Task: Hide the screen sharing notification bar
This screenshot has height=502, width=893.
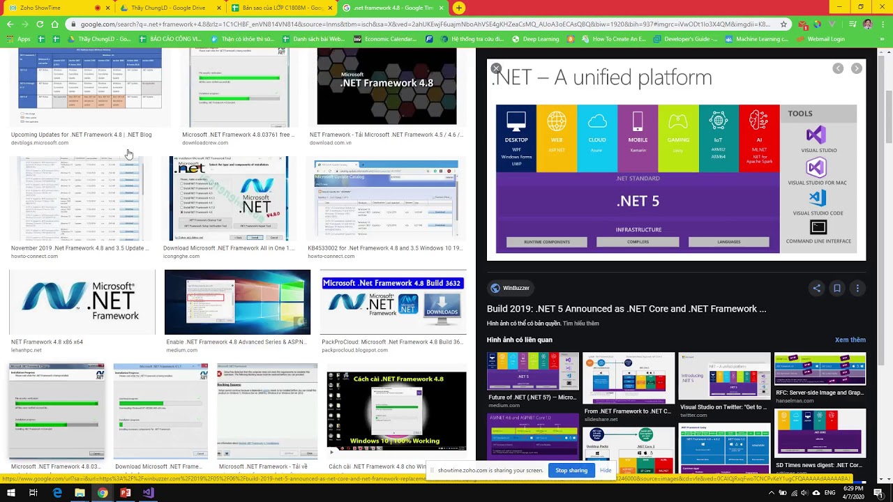Action: 606,470
